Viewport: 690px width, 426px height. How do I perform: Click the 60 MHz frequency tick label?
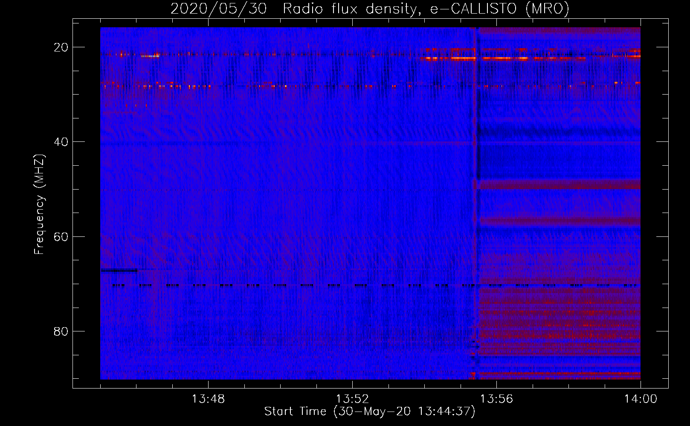coord(61,236)
